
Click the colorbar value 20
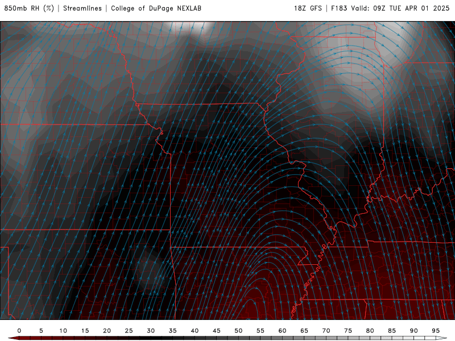pyautogui.click(x=107, y=331)
